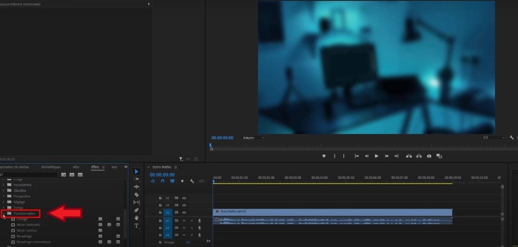Select the Outro Mathis sequence tab
This screenshot has width=518, height=247.
pyautogui.click(x=163, y=167)
